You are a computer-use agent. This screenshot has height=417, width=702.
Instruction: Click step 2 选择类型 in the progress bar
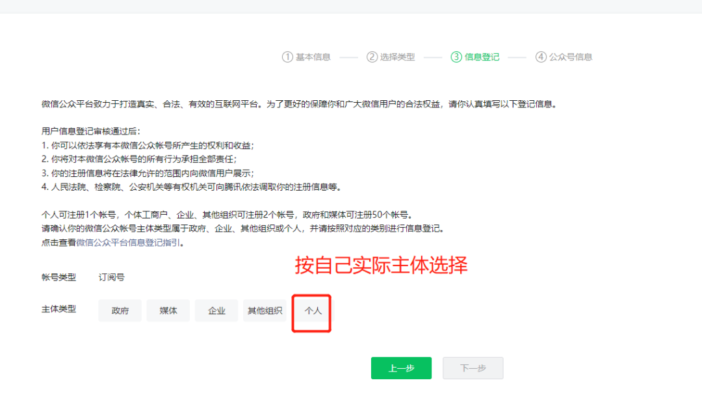(x=391, y=57)
